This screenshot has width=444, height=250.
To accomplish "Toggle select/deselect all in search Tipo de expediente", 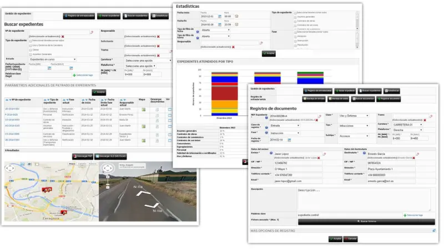I will (31, 41).
